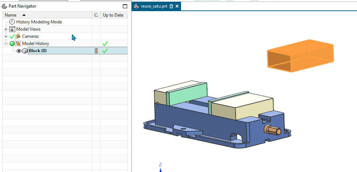The width and height of the screenshot is (357, 172).
Task: Click the undock icon on reuse_satu.prt tab
Action: tap(171, 6)
